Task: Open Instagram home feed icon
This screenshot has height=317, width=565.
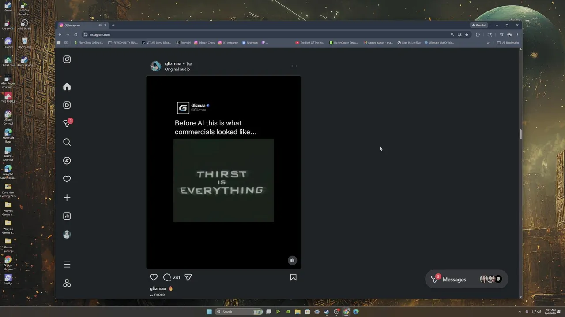Action: (x=67, y=87)
